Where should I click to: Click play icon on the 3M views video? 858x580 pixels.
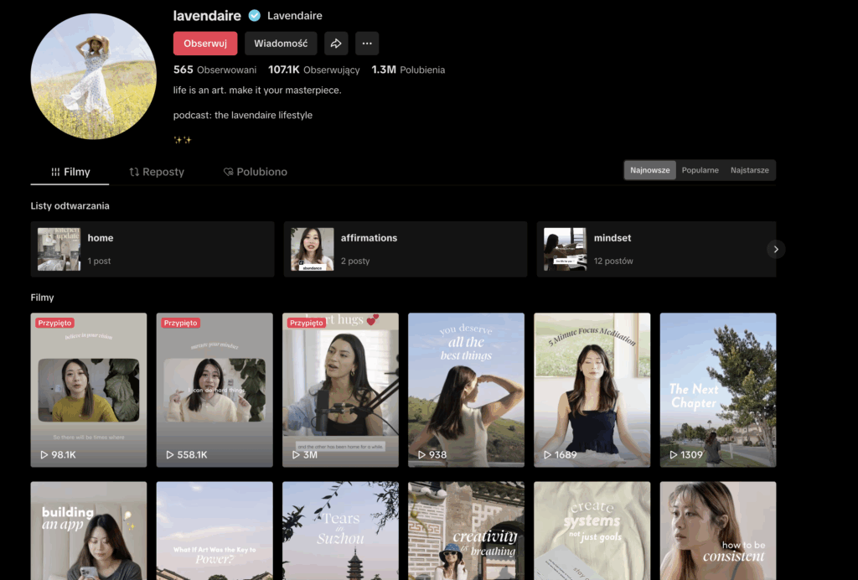[x=296, y=455]
